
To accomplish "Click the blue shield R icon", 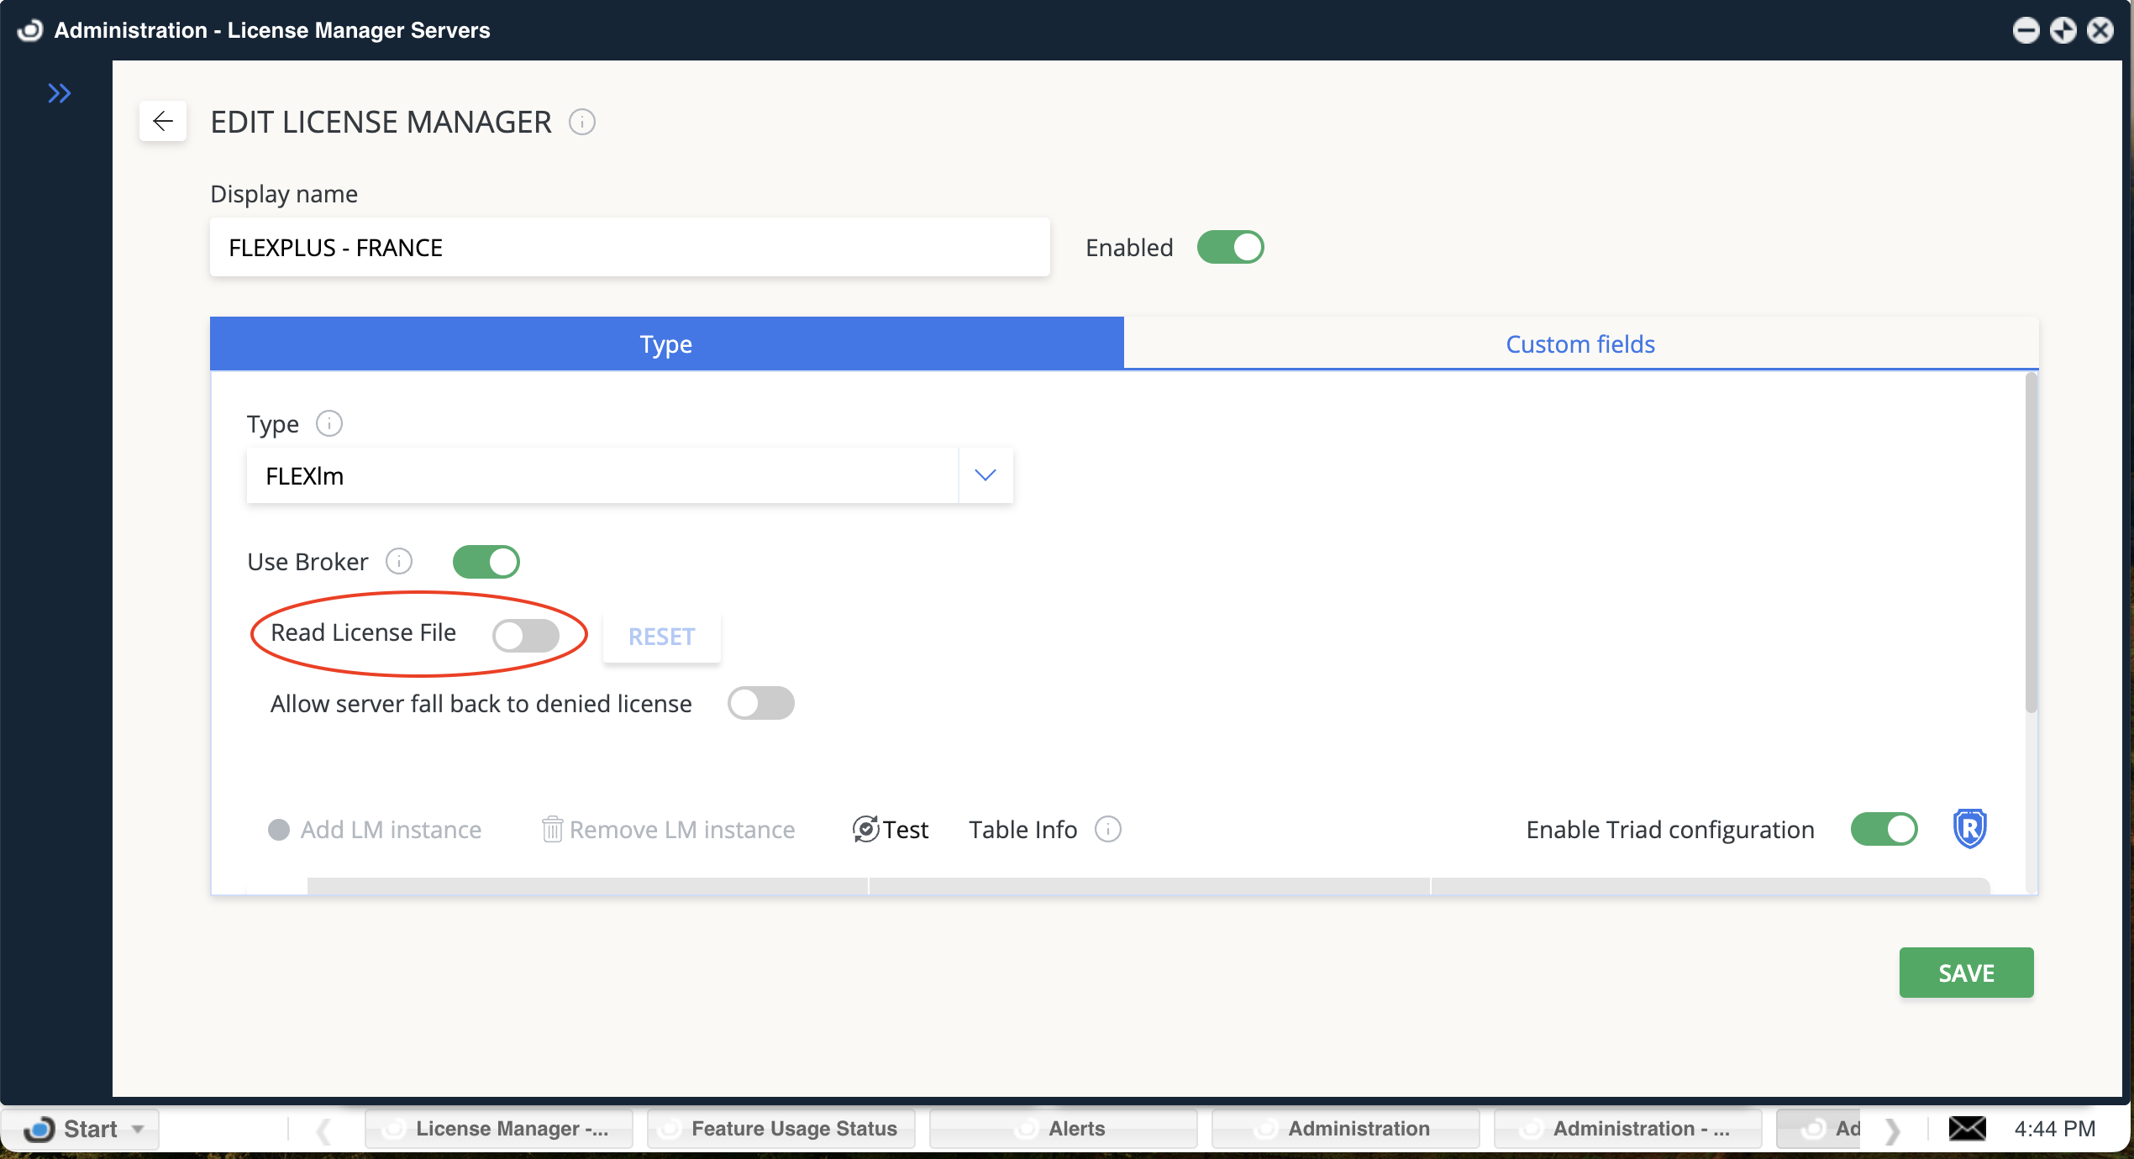I will [1969, 829].
